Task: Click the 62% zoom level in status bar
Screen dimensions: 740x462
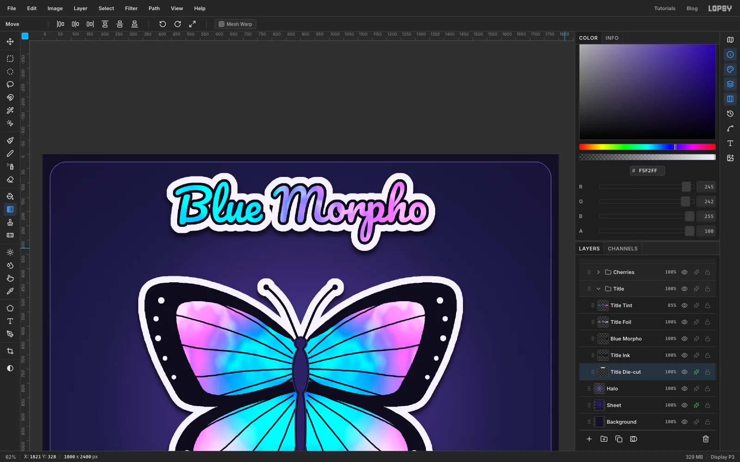Action: [x=11, y=457]
